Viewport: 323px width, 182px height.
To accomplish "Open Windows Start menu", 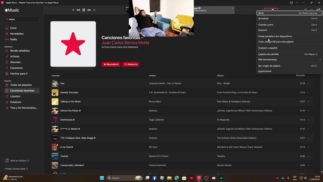I will [x=102, y=178].
